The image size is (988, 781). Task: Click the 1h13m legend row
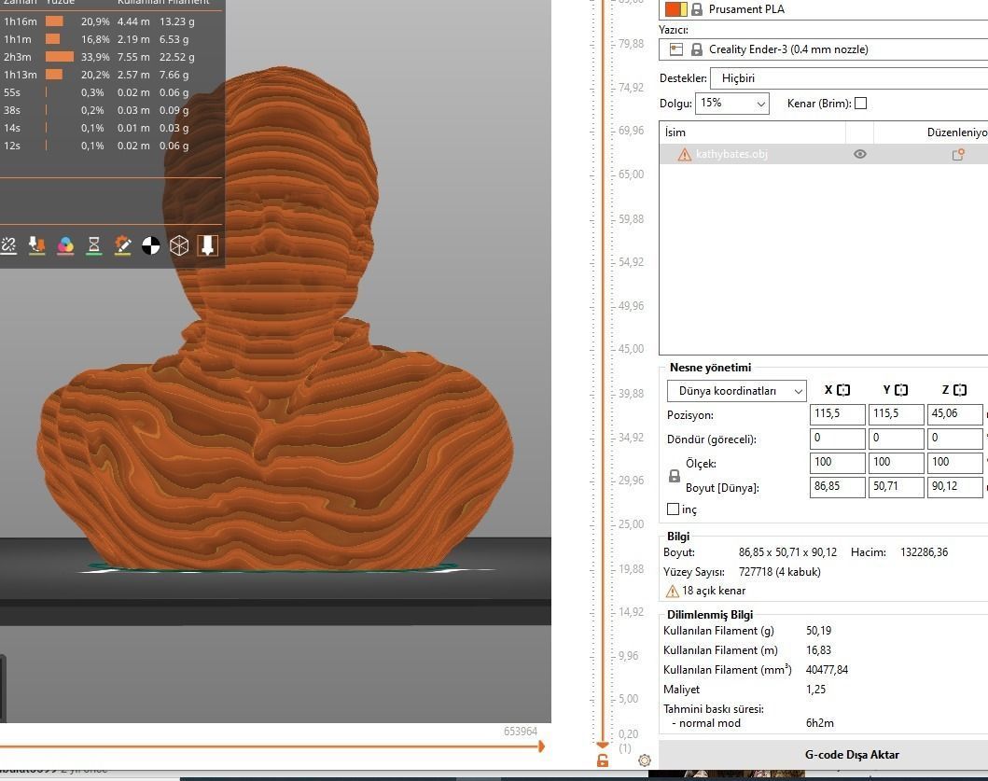[x=100, y=75]
